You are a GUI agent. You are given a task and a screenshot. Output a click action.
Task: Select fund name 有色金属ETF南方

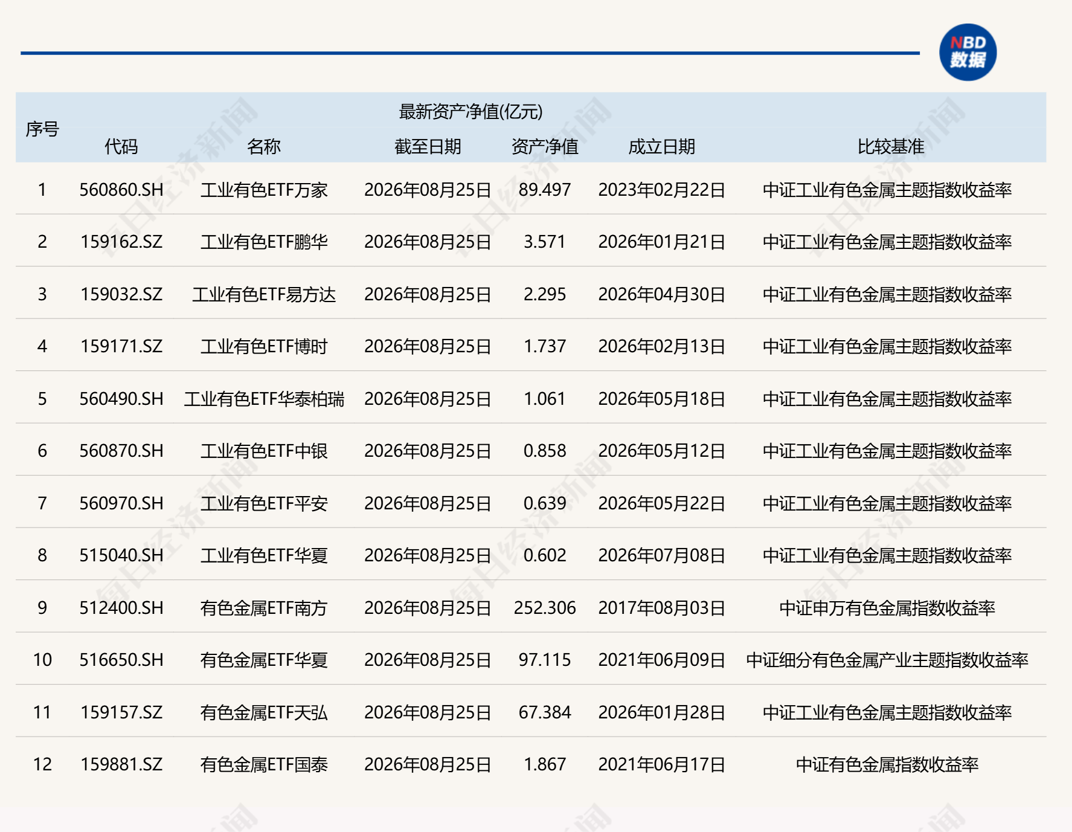tap(264, 608)
